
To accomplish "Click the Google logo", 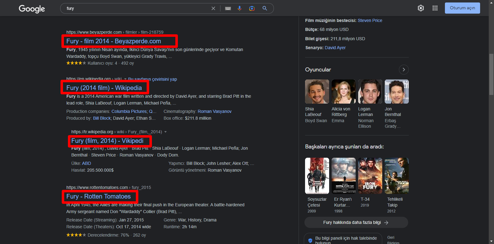I will [x=32, y=9].
